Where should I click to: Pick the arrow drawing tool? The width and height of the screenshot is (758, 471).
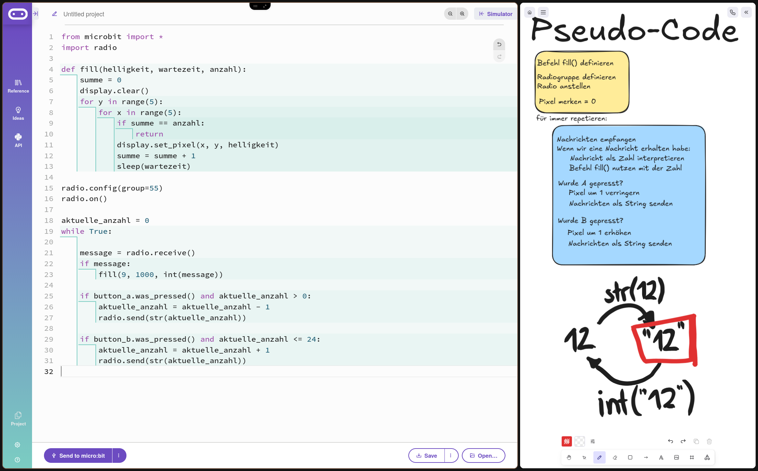click(646, 457)
